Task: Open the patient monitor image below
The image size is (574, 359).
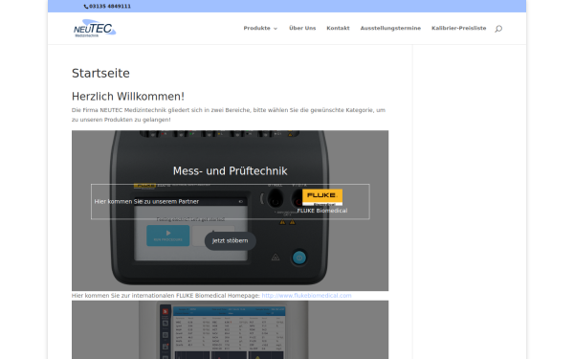Action: click(x=230, y=329)
